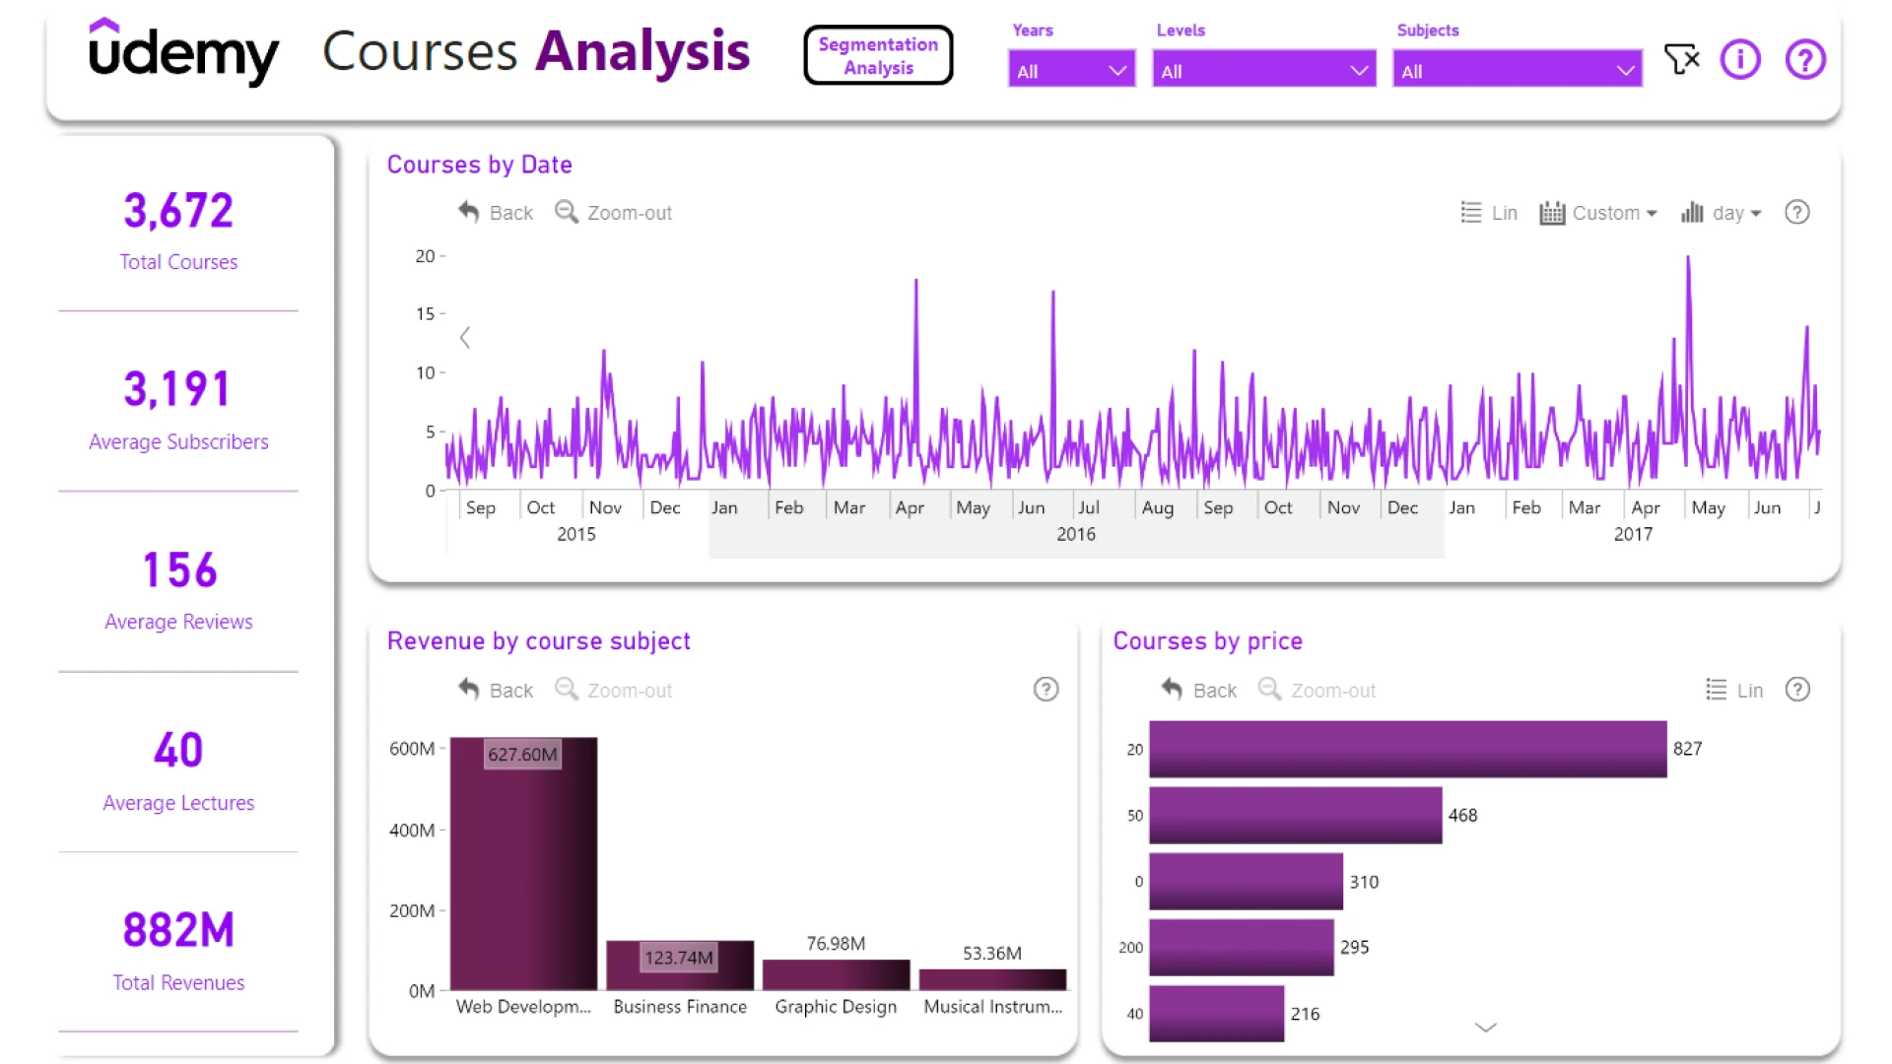Select the price 40 bar with 216 courses
This screenshot has height=1064, width=1892.
[x=1217, y=1013]
